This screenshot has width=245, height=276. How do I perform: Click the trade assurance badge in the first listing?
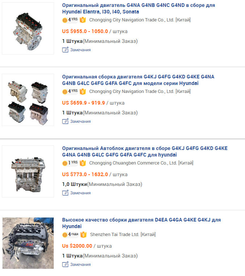83,20
